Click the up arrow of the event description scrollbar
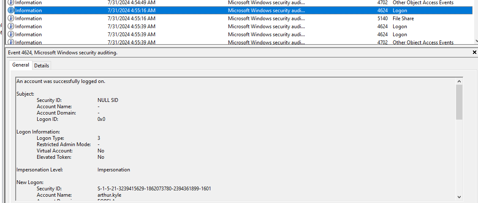The height and width of the screenshot is (203, 478). tap(459, 81)
